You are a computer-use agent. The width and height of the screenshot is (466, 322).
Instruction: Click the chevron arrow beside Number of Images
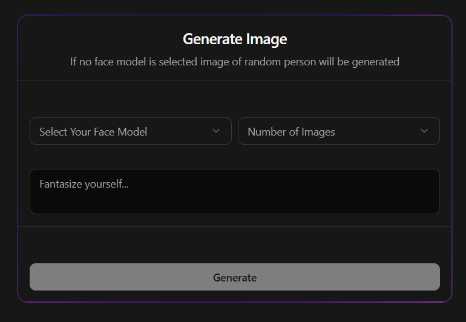[x=424, y=131]
